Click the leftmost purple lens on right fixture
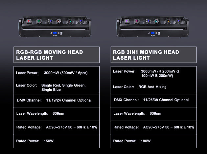 127,21
